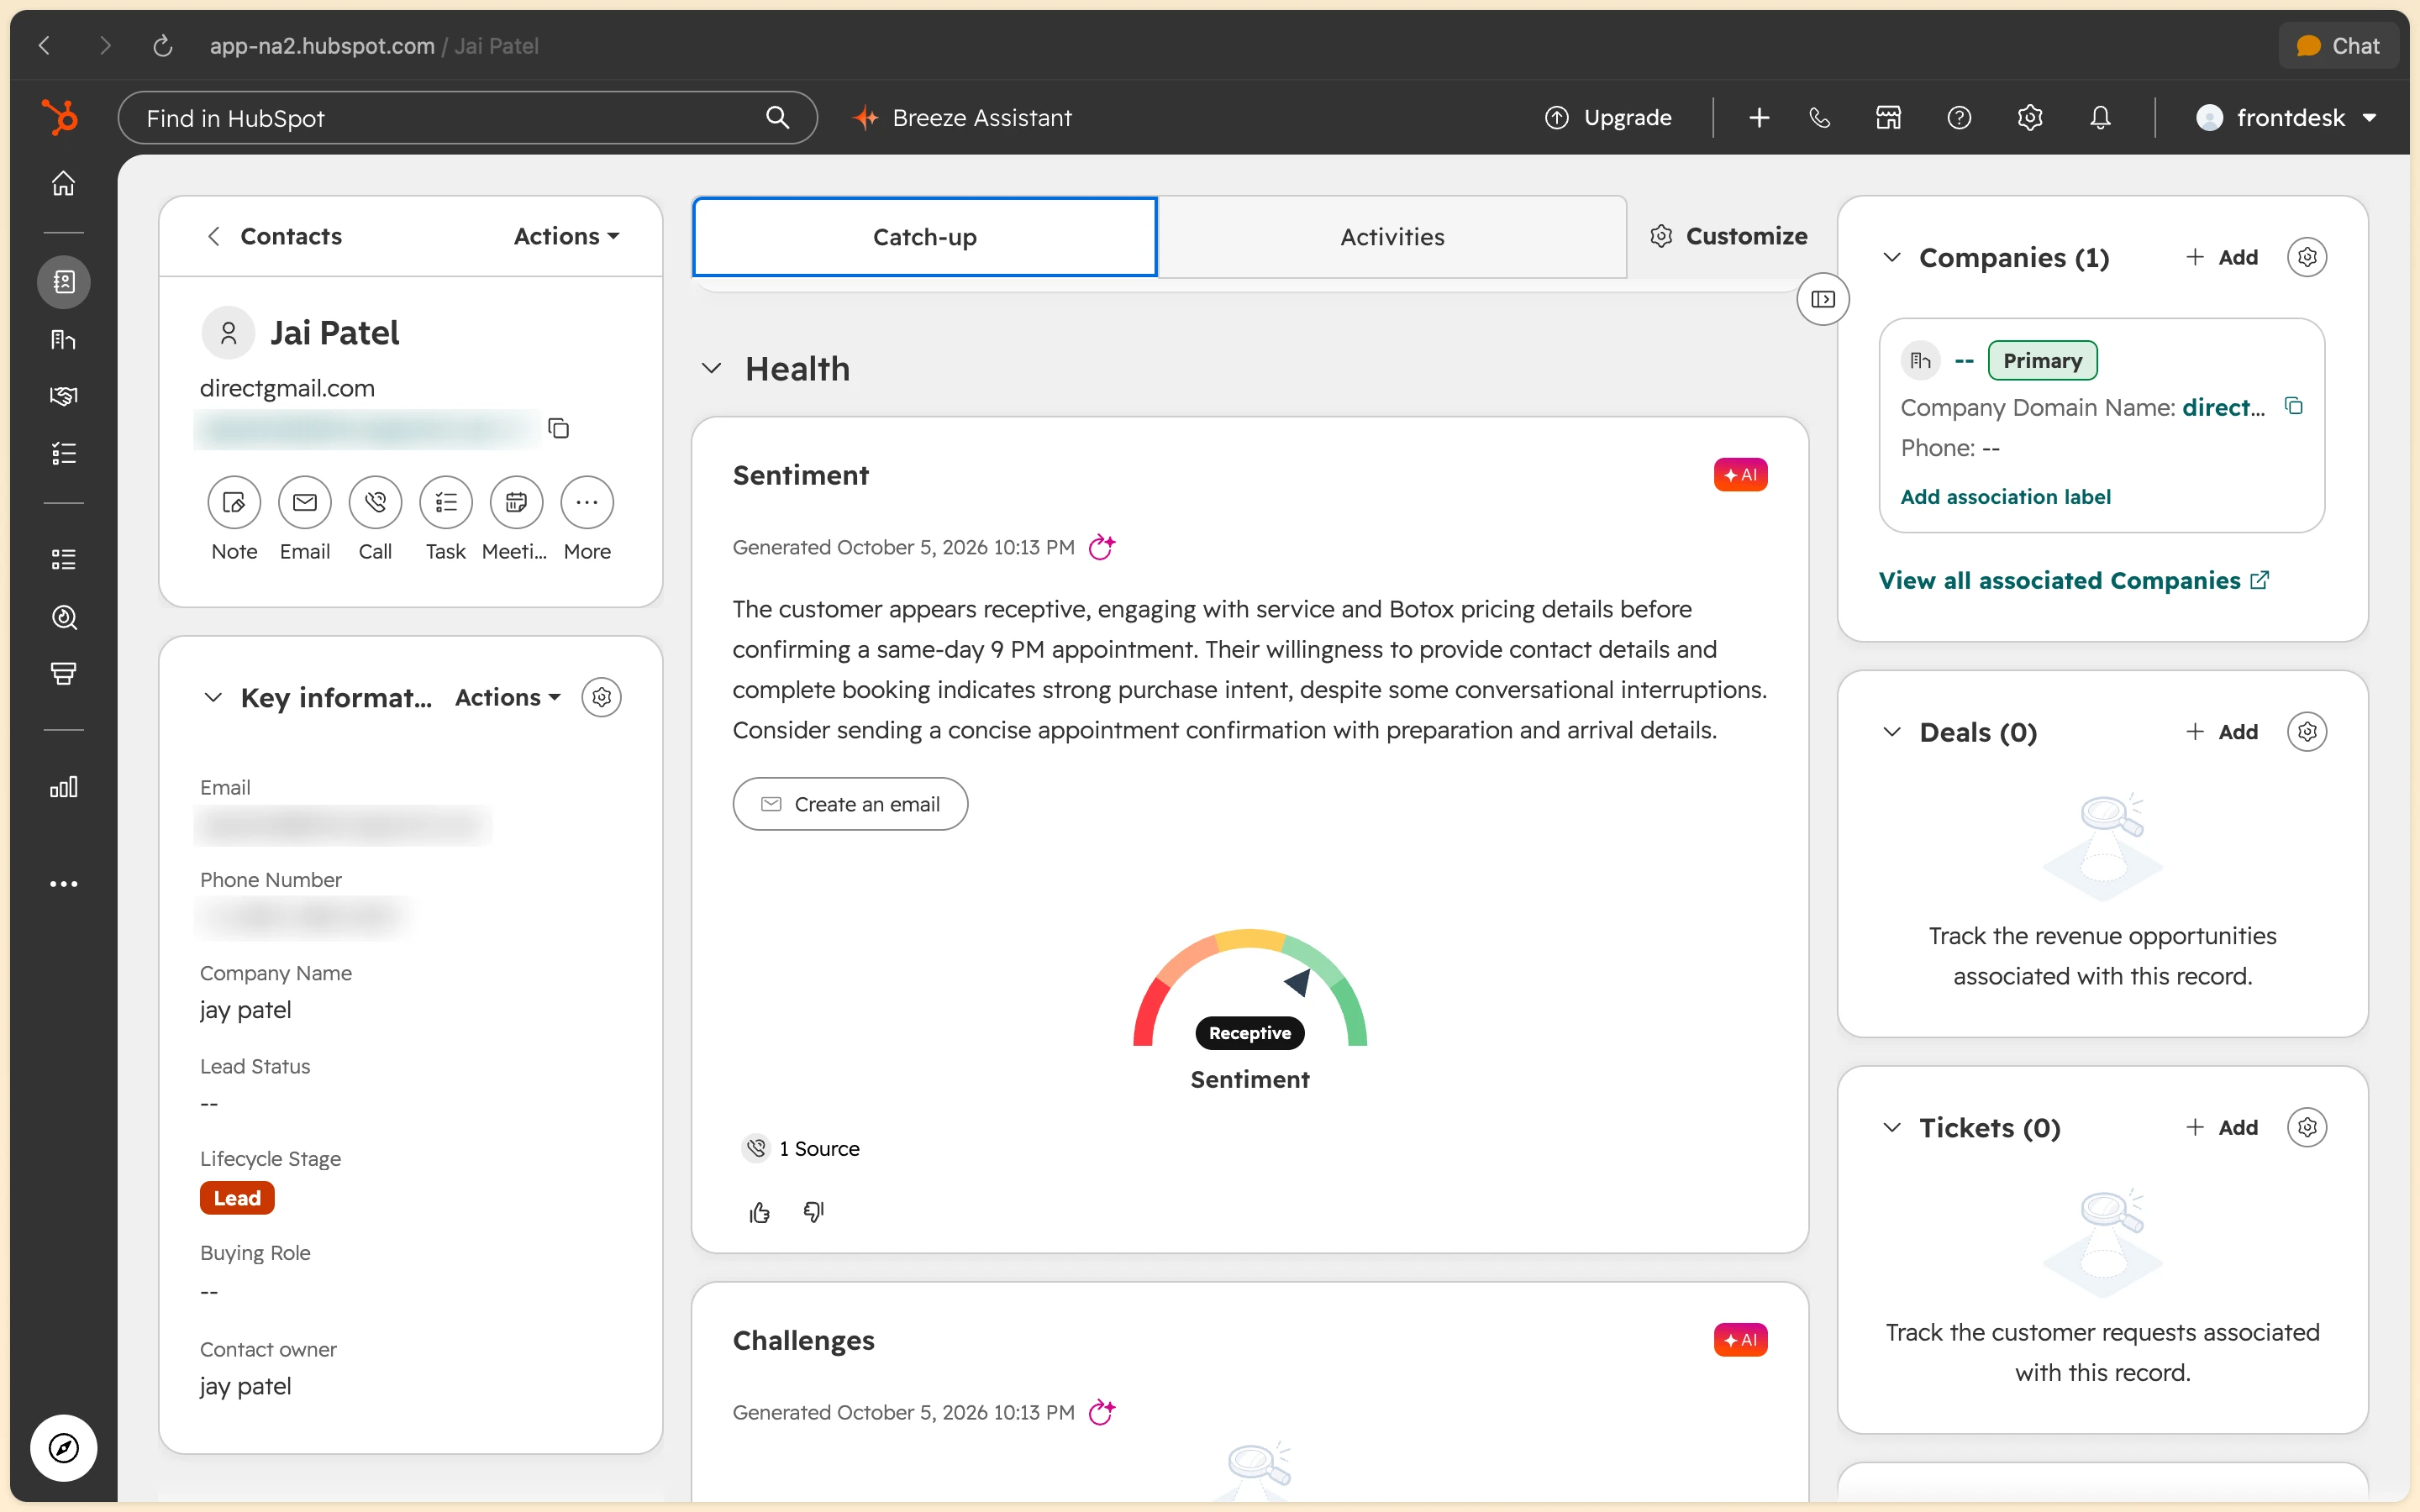The width and height of the screenshot is (2420, 1512).
Task: Regenerate the Sentiment summary
Action: click(1101, 547)
